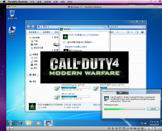Click the keyboard icon in the Parallels status bar
The width and height of the screenshot is (162, 131).
(x=109, y=128)
